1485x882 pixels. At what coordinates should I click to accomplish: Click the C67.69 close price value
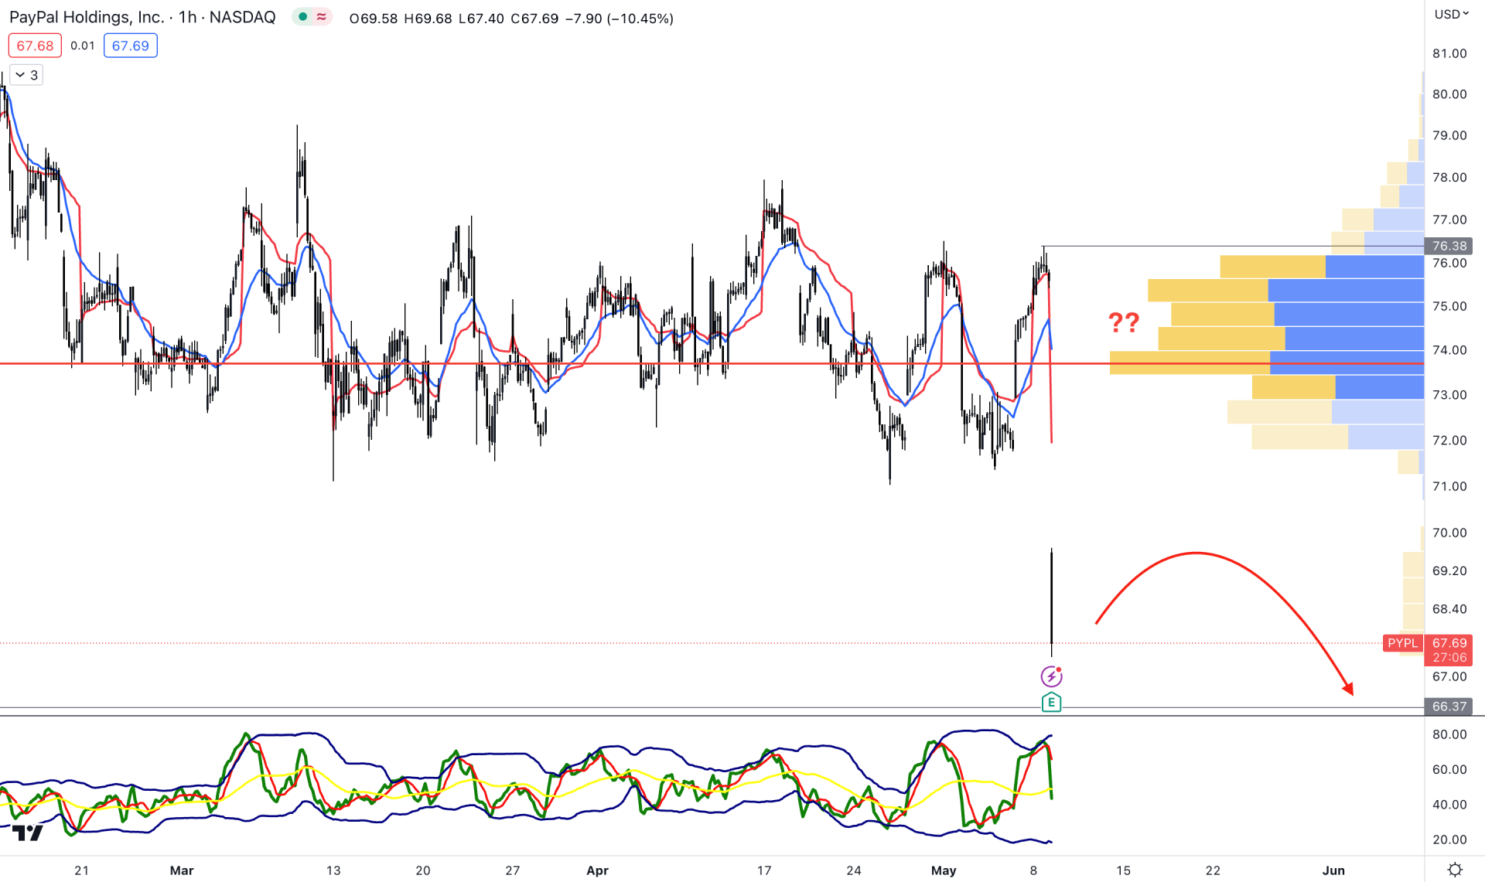pos(534,18)
